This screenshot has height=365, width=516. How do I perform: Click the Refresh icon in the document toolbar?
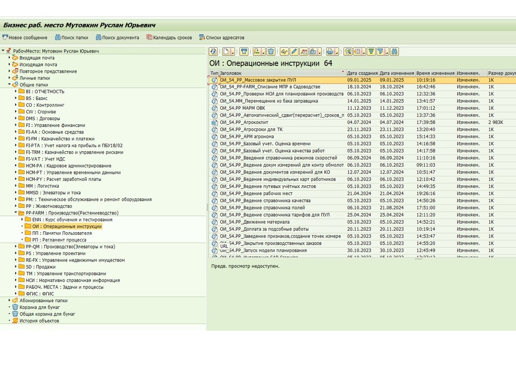[x=213, y=51]
